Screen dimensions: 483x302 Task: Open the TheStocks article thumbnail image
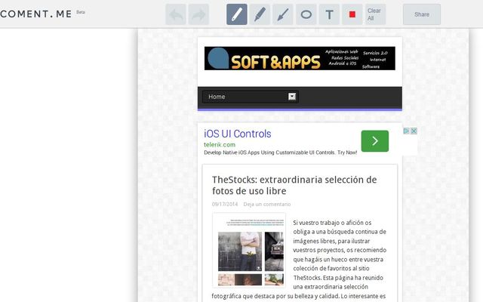249,250
